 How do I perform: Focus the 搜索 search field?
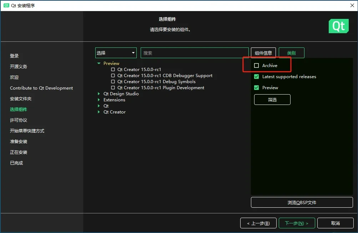point(195,53)
